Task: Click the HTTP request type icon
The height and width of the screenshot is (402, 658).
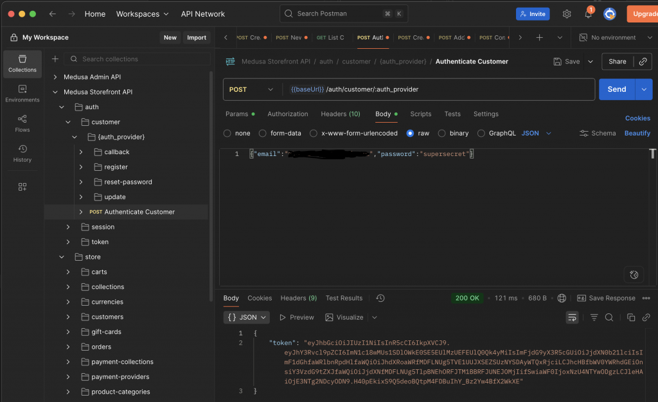Action: coord(230,62)
